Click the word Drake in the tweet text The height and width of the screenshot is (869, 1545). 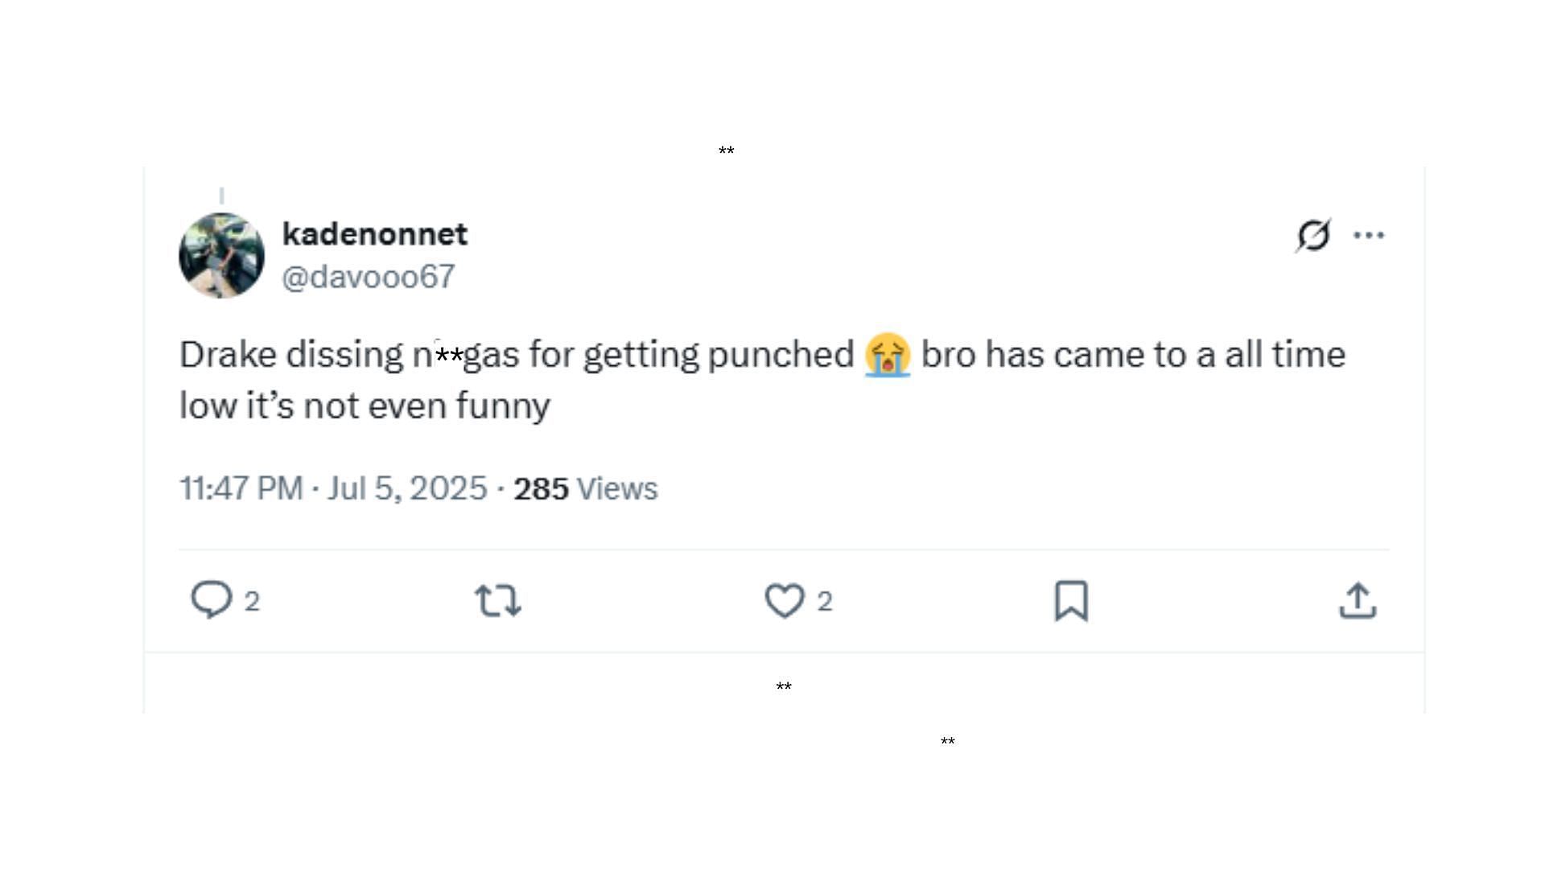pyautogui.click(x=228, y=355)
